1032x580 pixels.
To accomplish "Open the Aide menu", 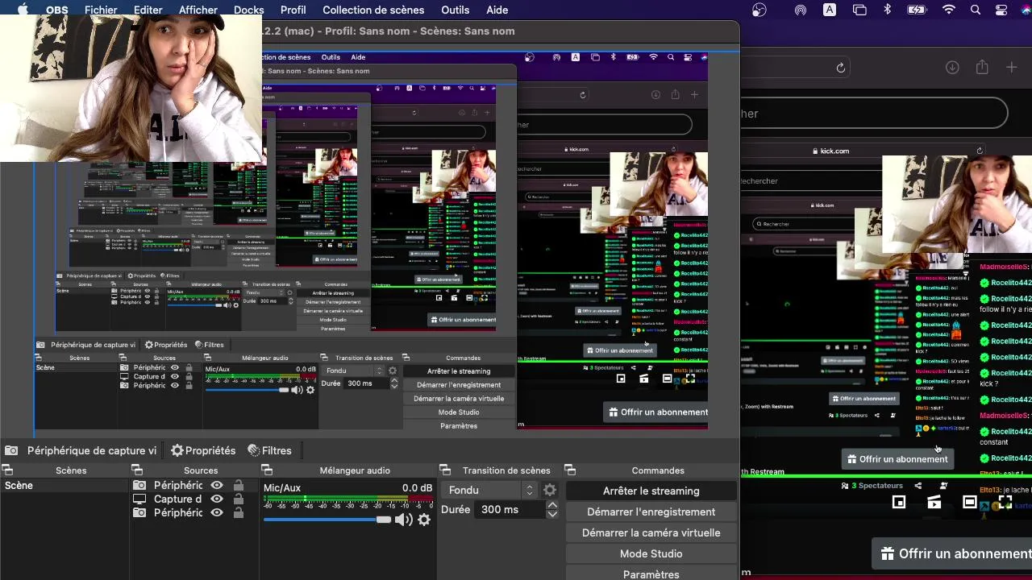I will [x=497, y=10].
